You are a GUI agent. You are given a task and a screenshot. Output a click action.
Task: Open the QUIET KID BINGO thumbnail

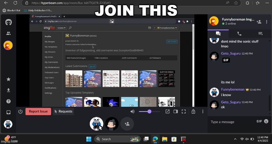click(167, 79)
